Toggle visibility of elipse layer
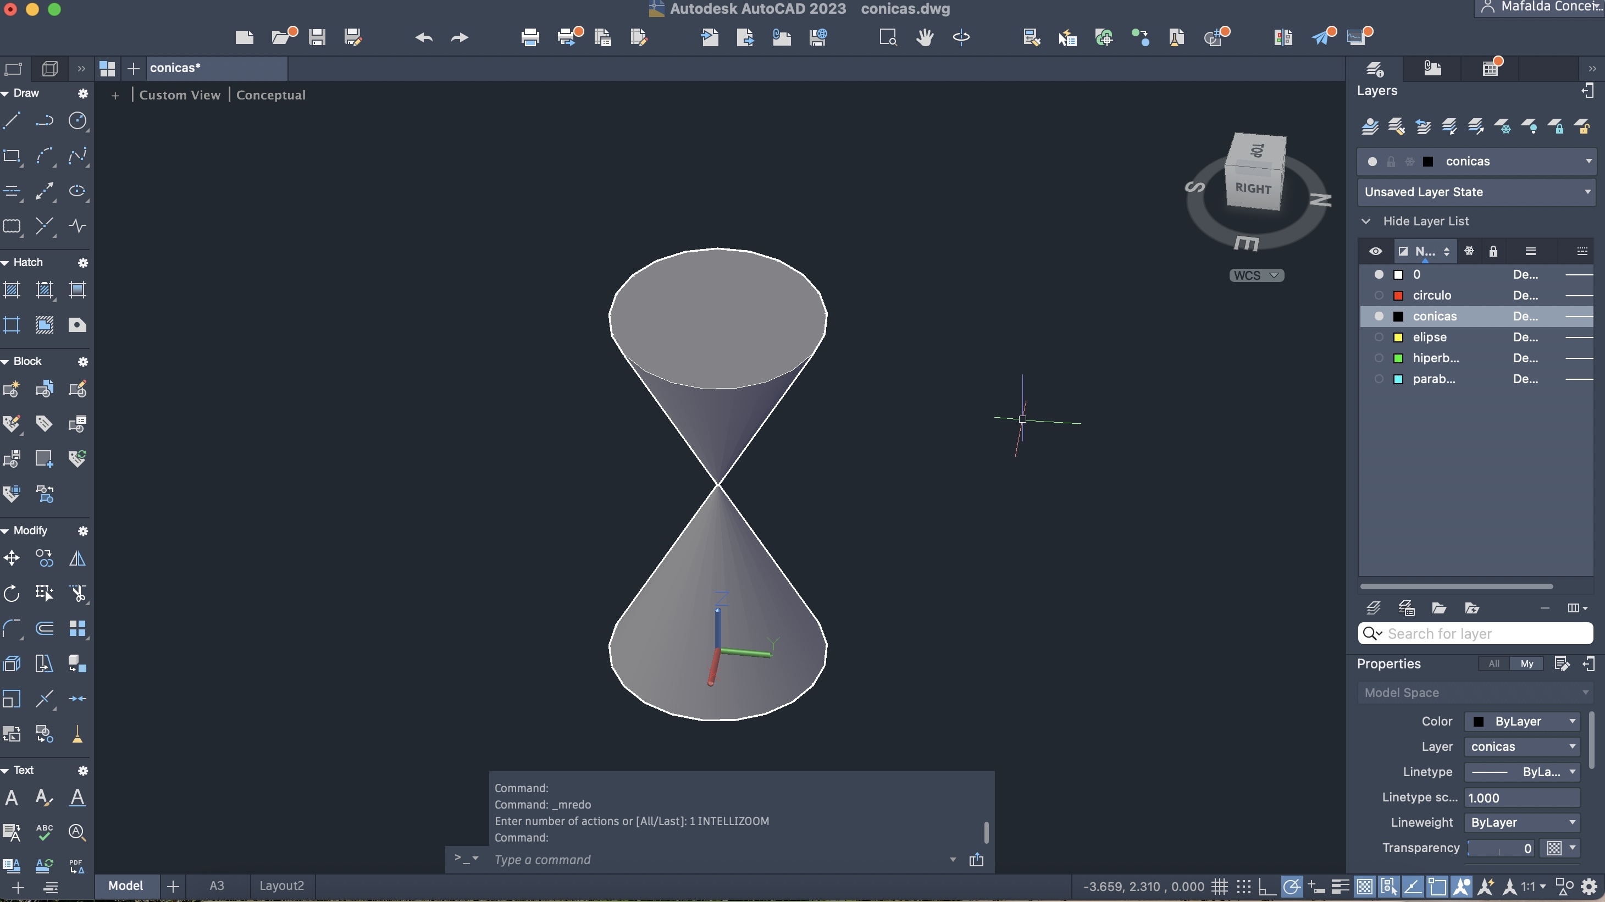Image resolution: width=1605 pixels, height=902 pixels. (1379, 337)
